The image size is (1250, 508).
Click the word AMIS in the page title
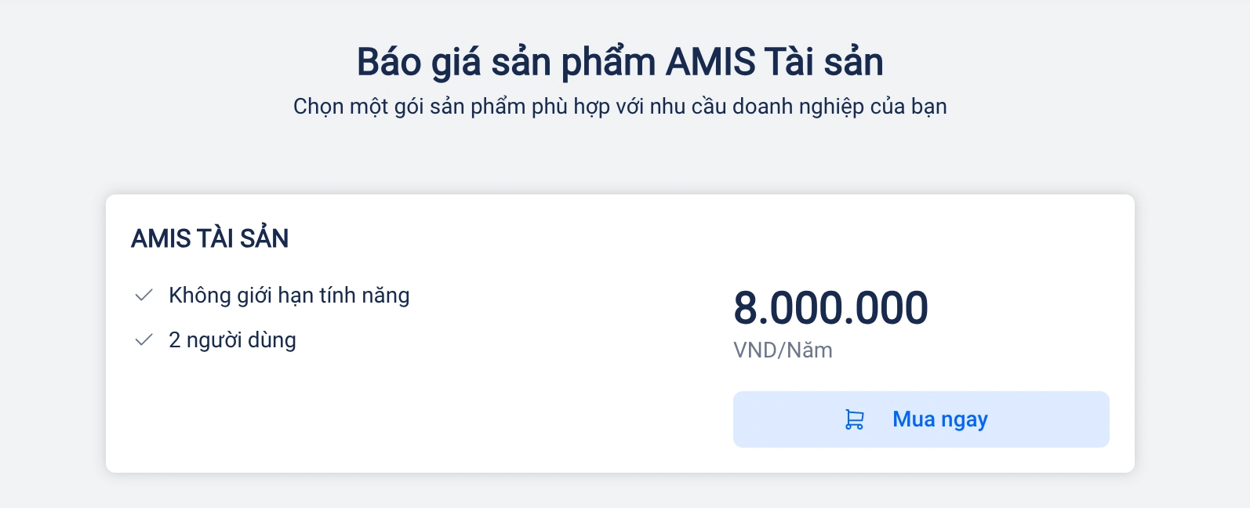pos(710,62)
